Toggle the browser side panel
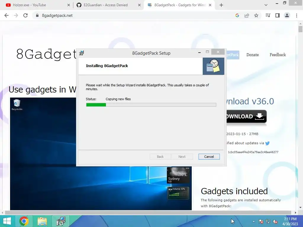Screen dimensions: 303x227 point(278,15)
